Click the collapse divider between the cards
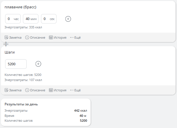The image size is (177, 128). tap(6, 44)
